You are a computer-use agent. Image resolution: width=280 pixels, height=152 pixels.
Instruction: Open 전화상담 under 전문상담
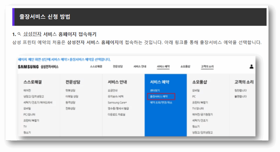[x=70, y=108]
